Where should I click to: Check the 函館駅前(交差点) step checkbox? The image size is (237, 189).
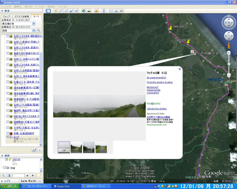coord(8,122)
